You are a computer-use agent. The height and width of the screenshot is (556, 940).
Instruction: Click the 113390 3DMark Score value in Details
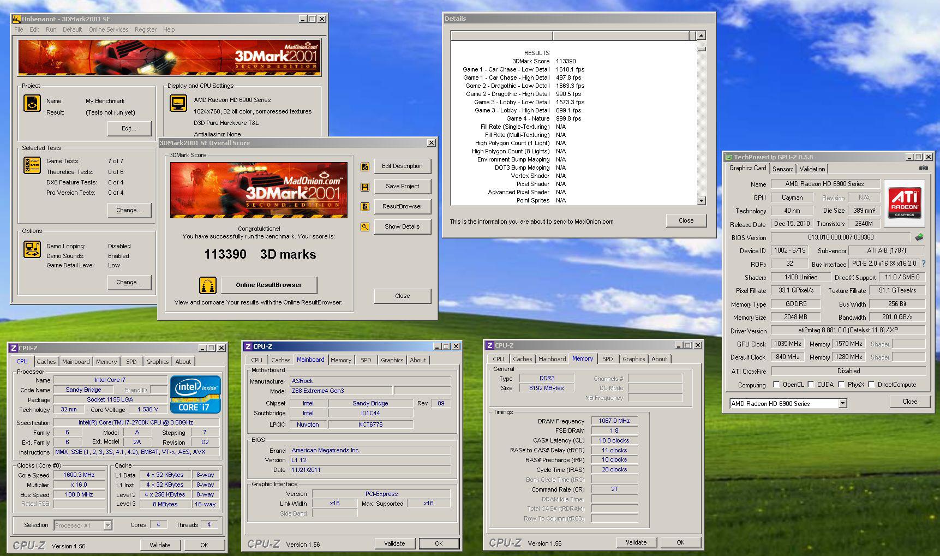pyautogui.click(x=566, y=61)
